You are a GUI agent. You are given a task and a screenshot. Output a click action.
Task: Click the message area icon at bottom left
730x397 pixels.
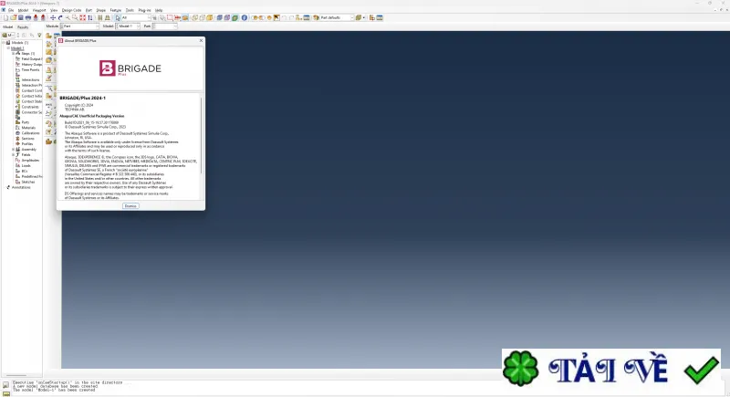coord(5,385)
